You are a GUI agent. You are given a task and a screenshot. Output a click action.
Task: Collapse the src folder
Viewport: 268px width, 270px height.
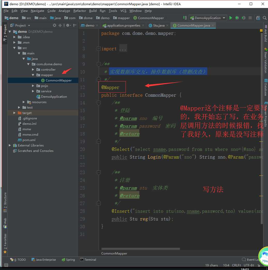(14, 48)
